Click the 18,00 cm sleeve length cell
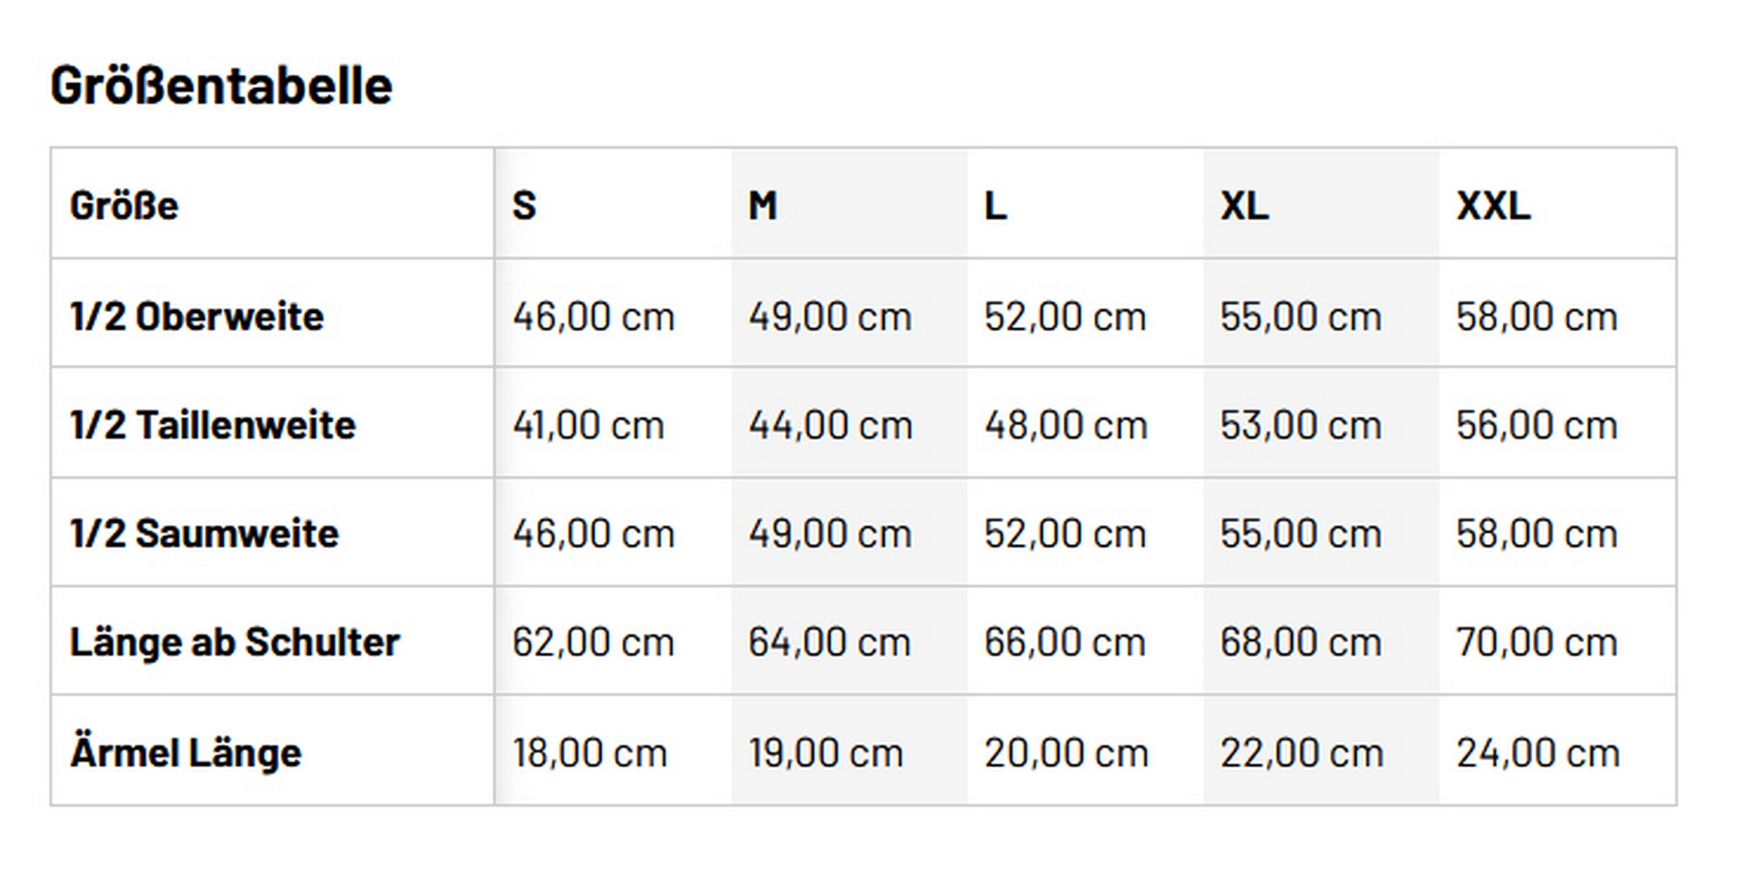This screenshot has width=1751, height=875. pyautogui.click(x=590, y=752)
